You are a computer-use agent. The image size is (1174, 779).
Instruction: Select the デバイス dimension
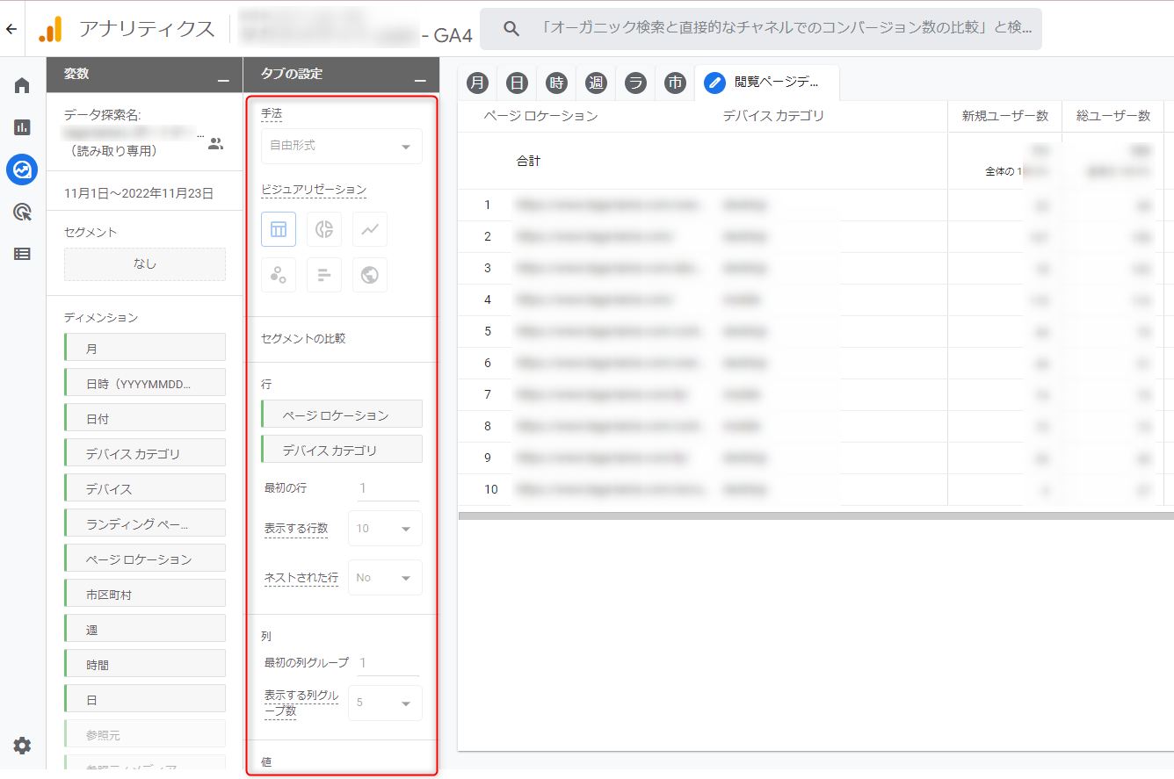pos(145,488)
